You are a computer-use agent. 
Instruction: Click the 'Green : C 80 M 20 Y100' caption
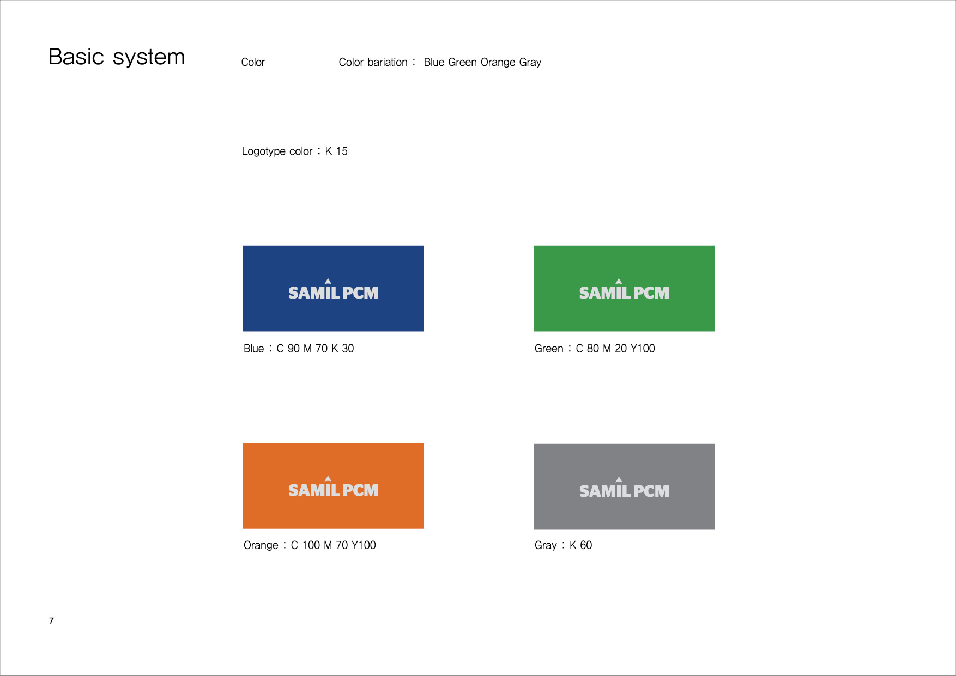tap(595, 348)
